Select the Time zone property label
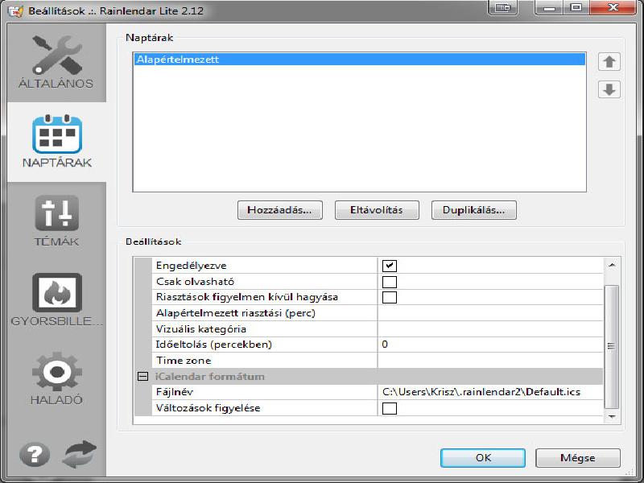Viewport: 644px width, 483px height. click(184, 361)
